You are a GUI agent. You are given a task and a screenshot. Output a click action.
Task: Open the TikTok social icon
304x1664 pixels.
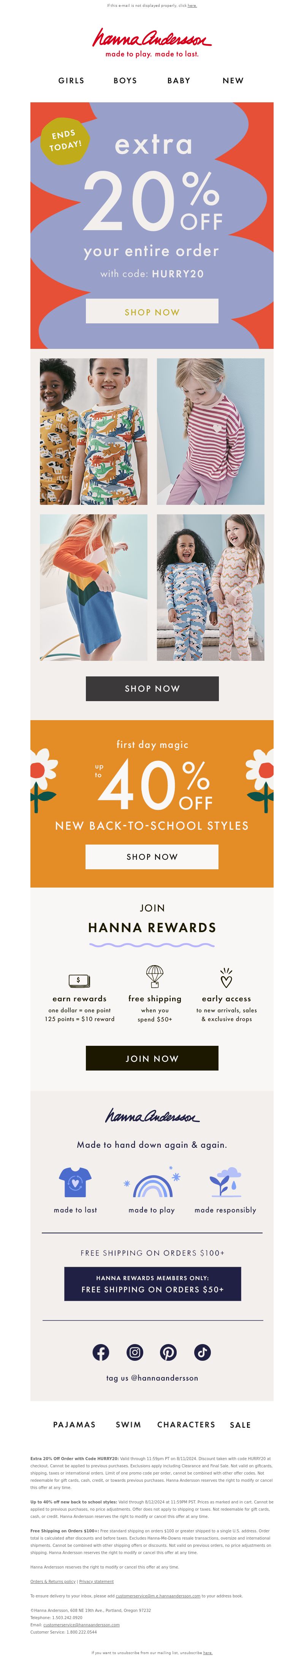(x=202, y=1352)
